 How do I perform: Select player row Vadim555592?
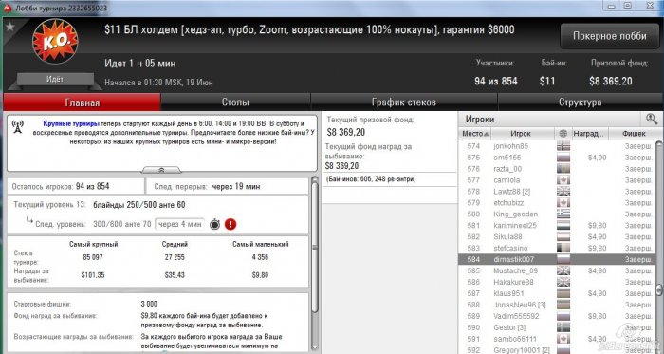(x=557, y=316)
